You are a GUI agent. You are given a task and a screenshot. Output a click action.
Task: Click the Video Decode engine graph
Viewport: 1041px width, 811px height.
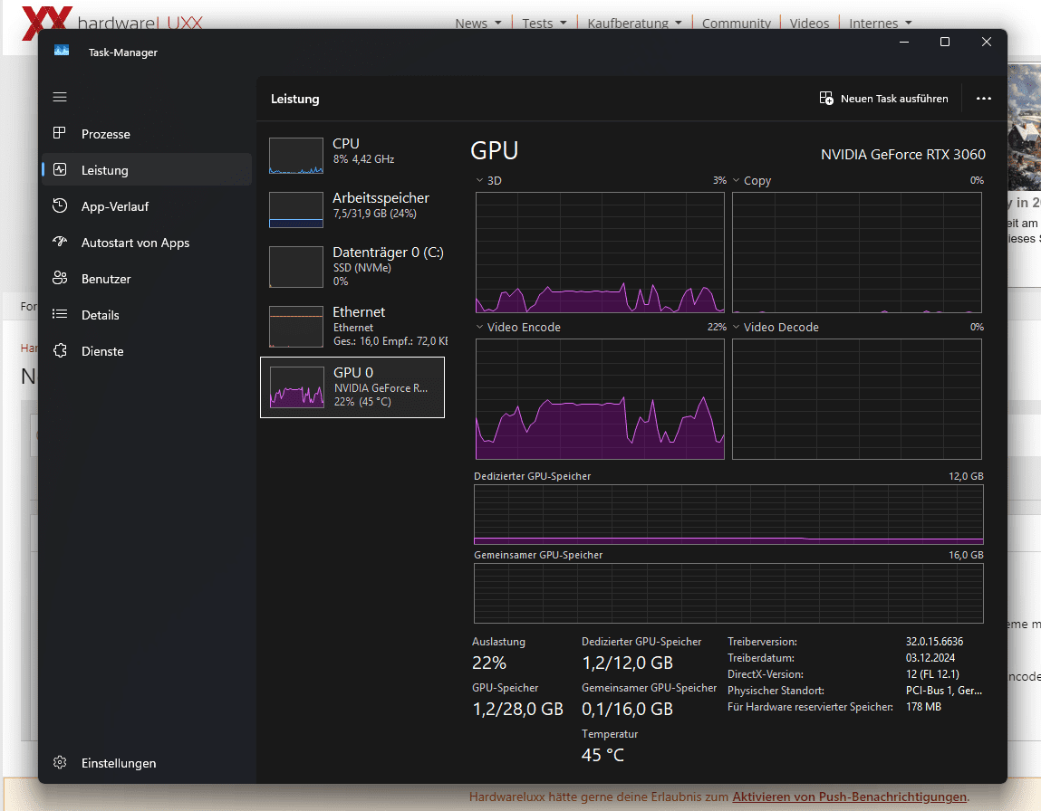tap(856, 399)
